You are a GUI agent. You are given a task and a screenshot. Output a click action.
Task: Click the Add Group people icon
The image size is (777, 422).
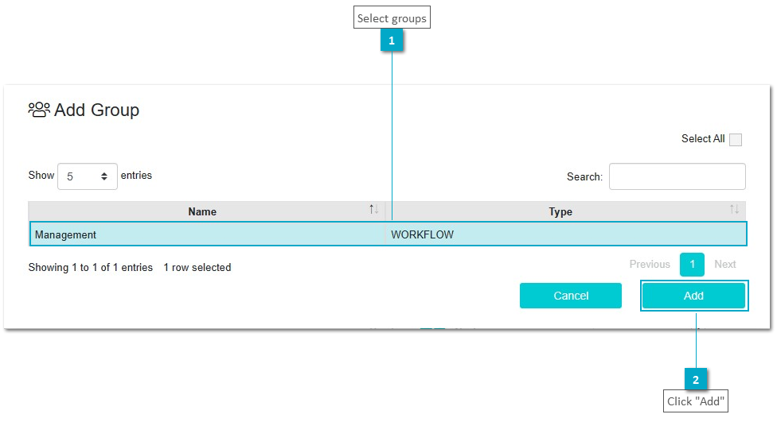[39, 110]
